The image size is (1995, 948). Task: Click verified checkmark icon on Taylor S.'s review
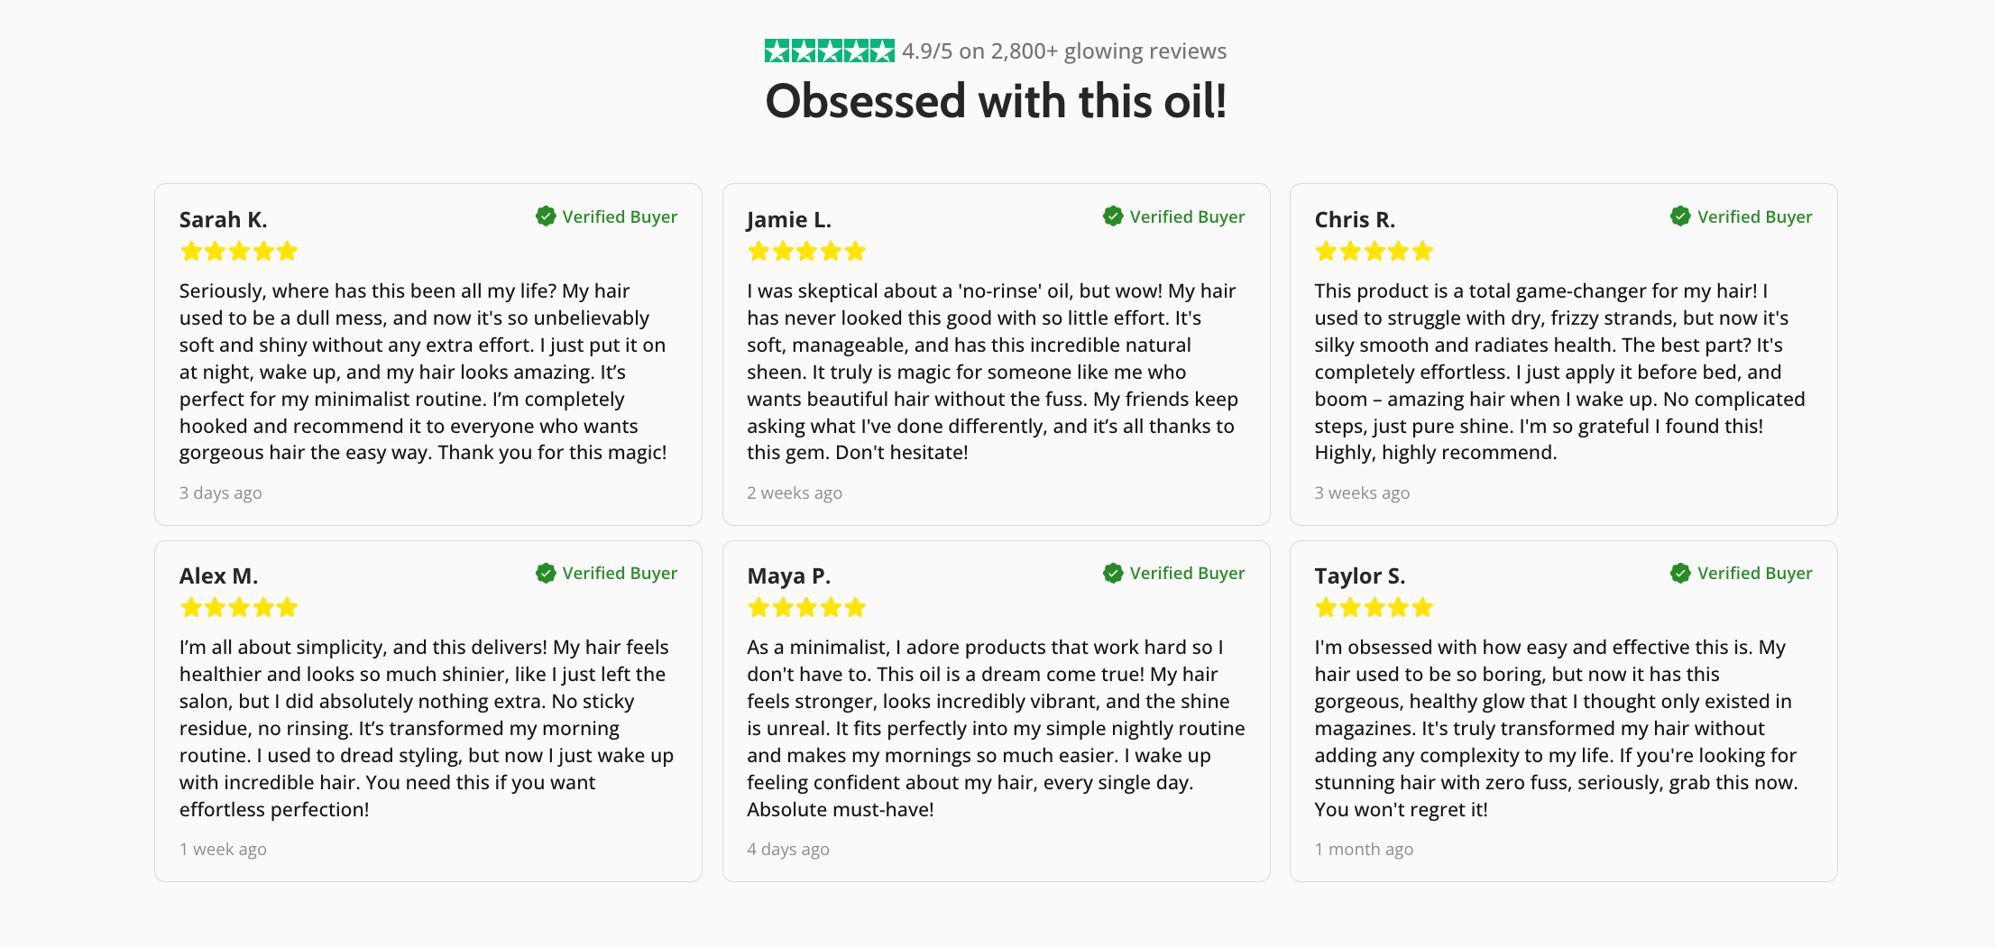(1680, 573)
